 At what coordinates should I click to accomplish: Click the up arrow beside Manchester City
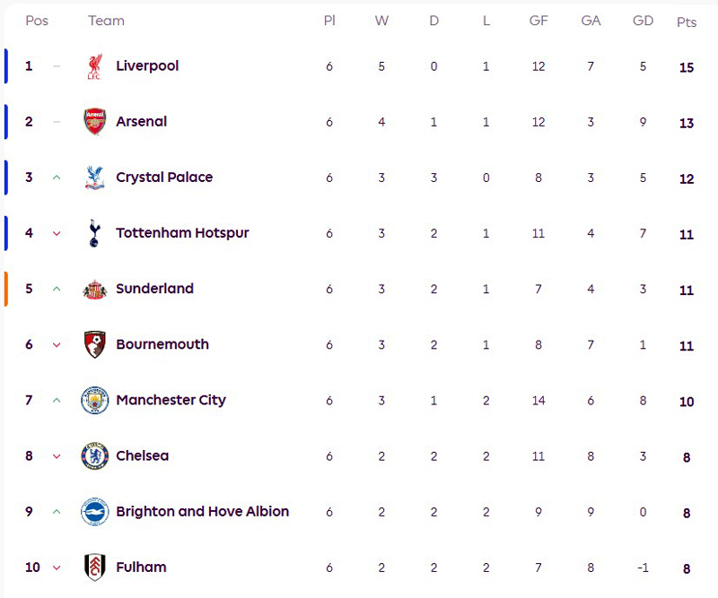coord(57,400)
